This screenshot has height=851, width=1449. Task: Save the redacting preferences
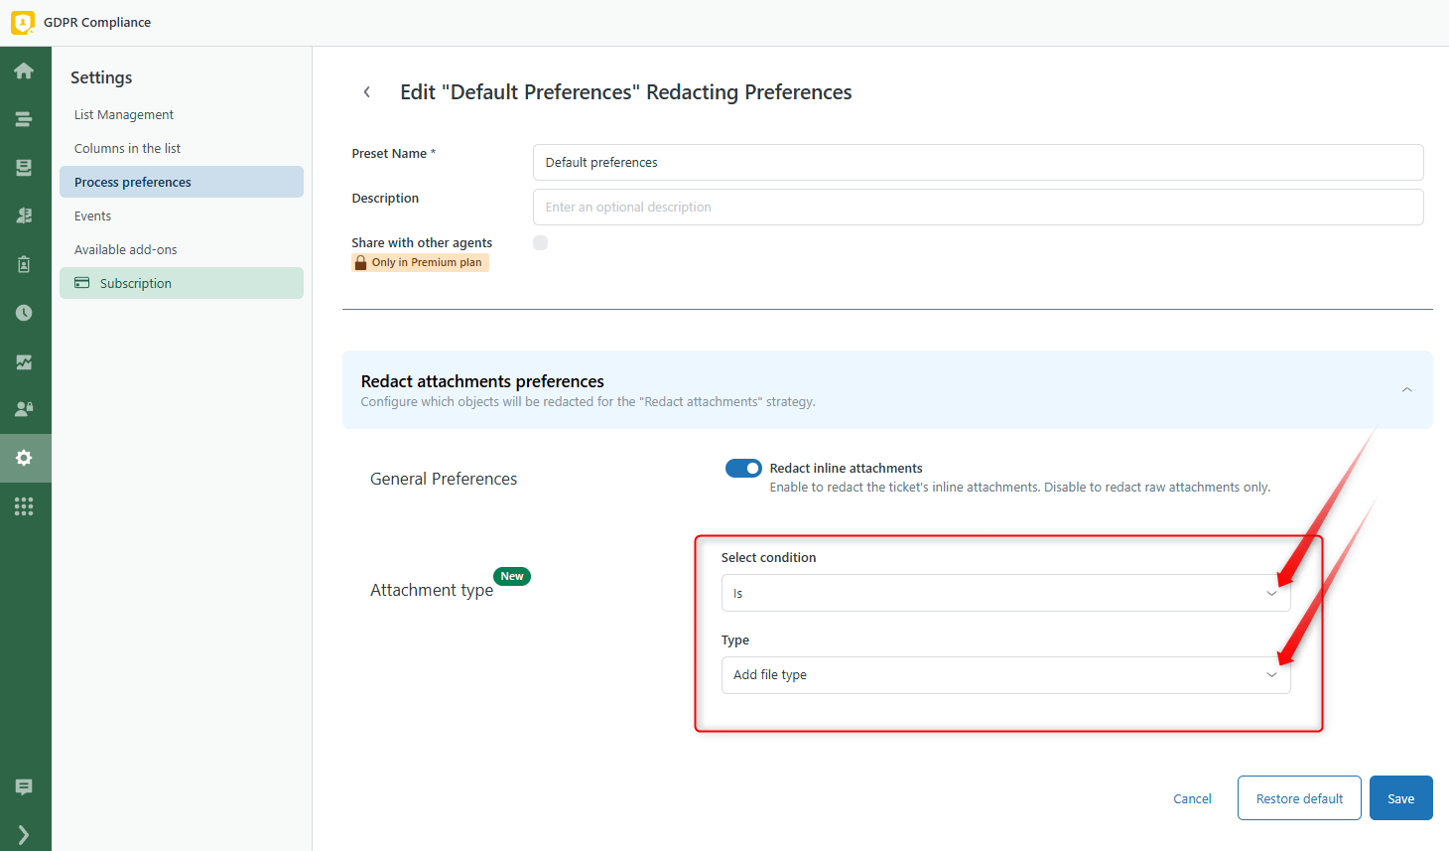1401,798
